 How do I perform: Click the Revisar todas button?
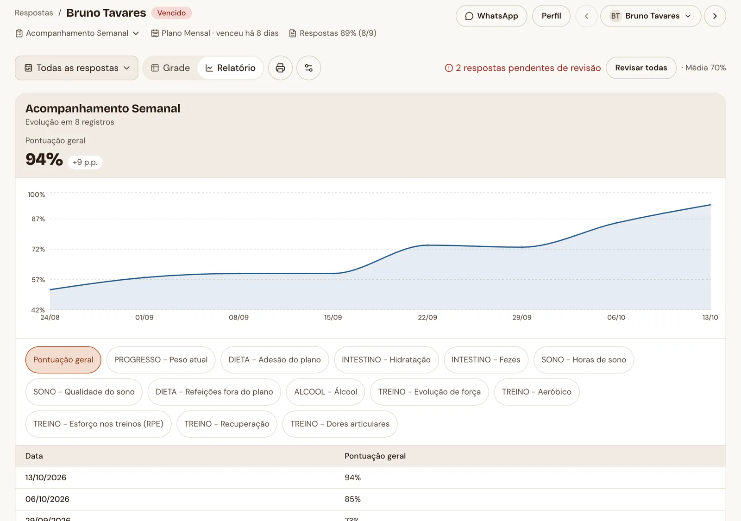pyautogui.click(x=641, y=68)
